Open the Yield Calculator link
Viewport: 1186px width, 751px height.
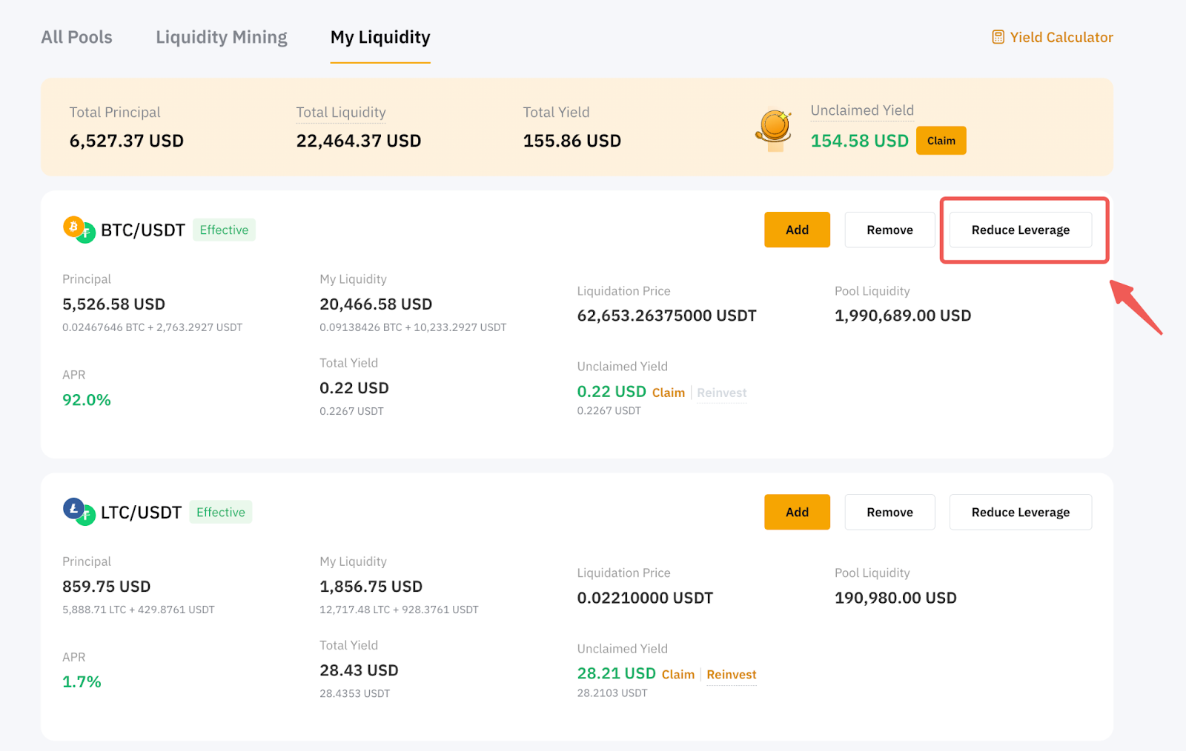pyautogui.click(x=1061, y=37)
